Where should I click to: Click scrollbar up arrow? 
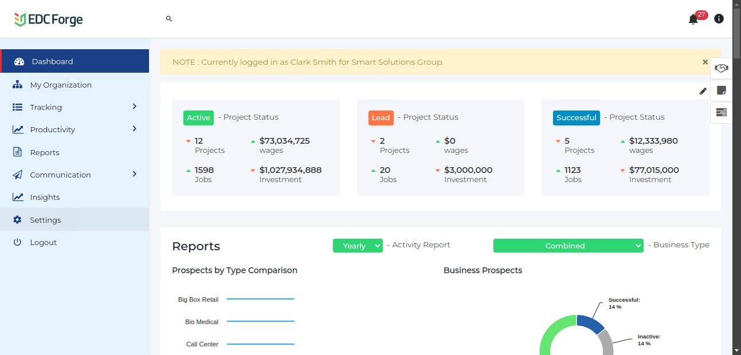coord(736,5)
